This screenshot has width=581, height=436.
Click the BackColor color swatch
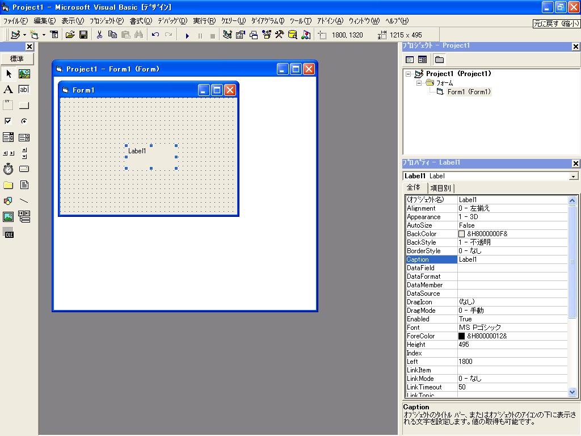[461, 234]
